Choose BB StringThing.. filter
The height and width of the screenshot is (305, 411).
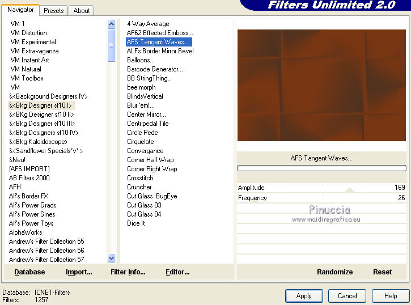coord(149,78)
